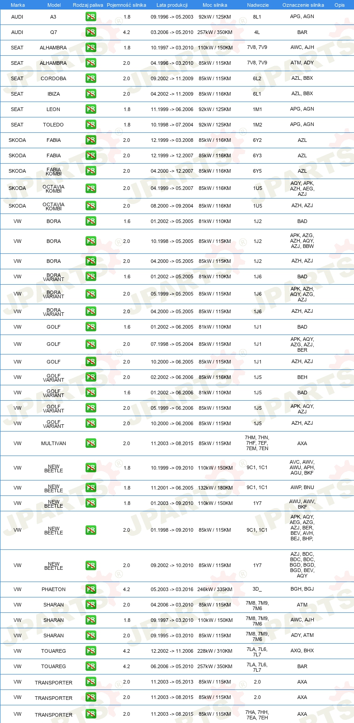Click the PB fuel icon for AUDI Q7

pos(91,32)
